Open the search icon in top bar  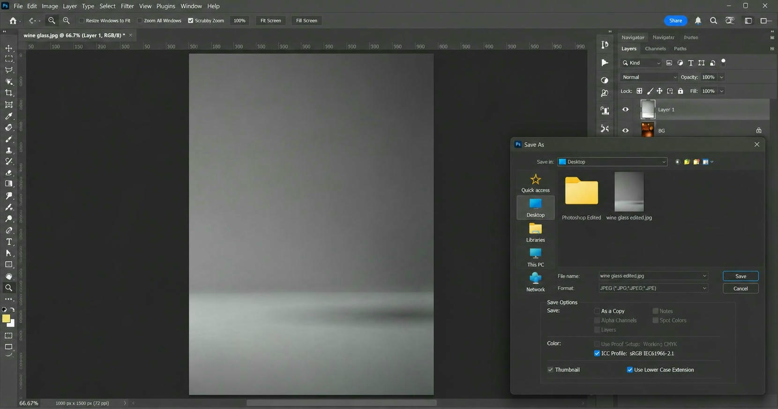tap(713, 21)
